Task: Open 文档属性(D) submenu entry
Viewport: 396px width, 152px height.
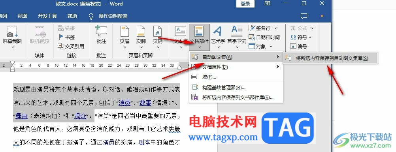Action: (236, 67)
